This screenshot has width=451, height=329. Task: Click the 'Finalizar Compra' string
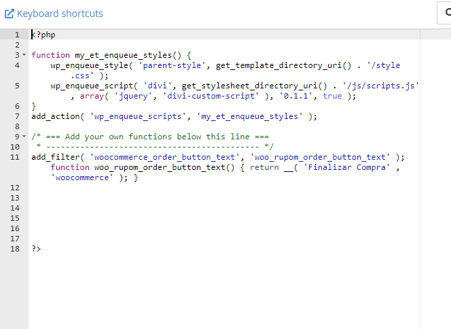coord(346,167)
